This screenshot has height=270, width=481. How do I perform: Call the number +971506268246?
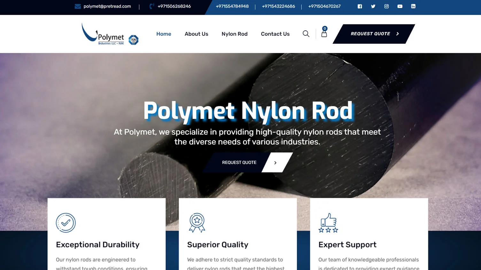(x=174, y=6)
